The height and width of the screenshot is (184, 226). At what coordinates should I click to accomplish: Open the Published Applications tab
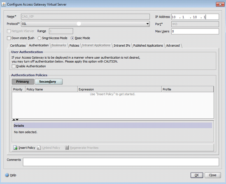point(148,46)
